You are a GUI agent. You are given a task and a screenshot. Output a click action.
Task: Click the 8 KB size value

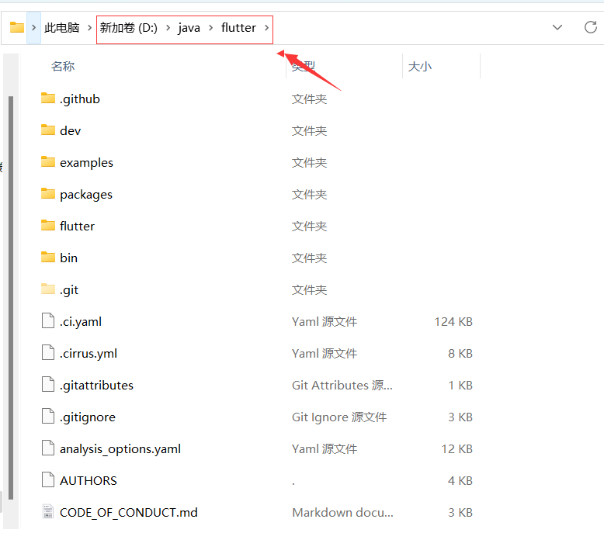(x=460, y=354)
